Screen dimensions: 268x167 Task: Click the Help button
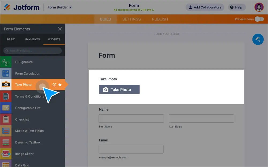[x=237, y=7]
